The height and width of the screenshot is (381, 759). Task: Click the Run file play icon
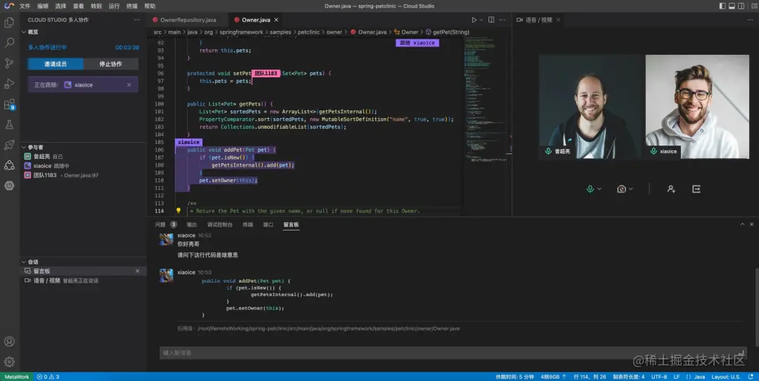(474, 20)
